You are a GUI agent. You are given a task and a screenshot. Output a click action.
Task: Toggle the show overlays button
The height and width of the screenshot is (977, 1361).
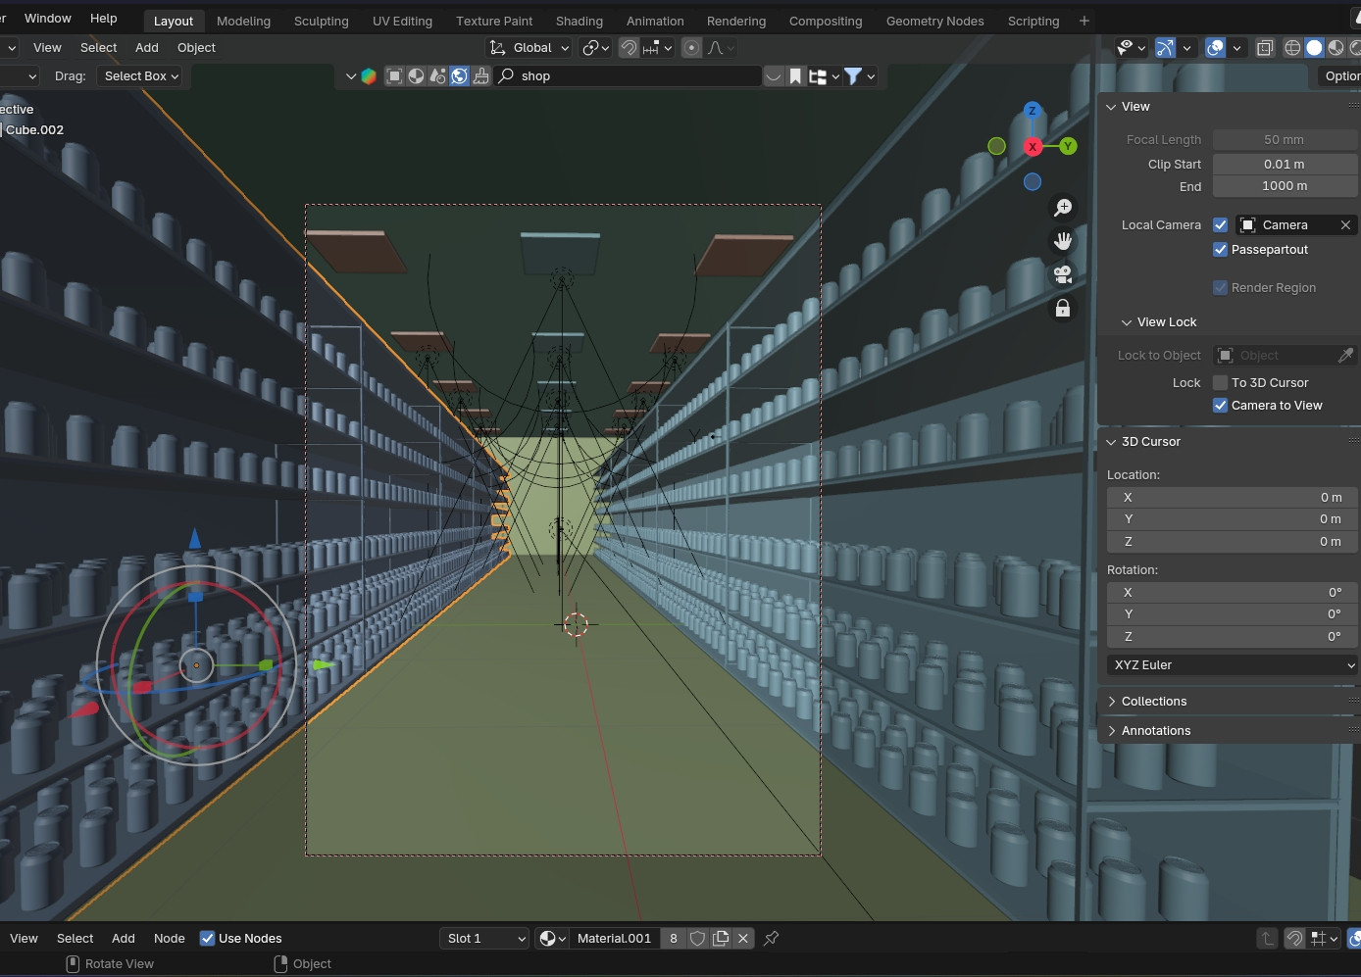point(1215,47)
